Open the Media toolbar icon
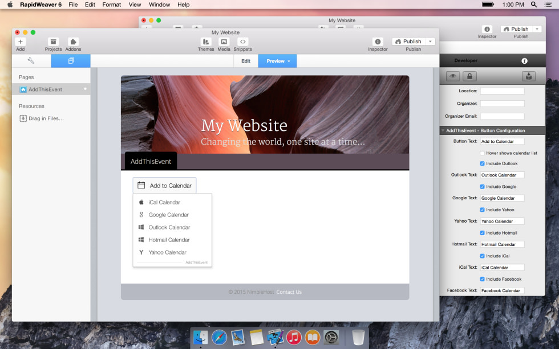Image resolution: width=559 pixels, height=349 pixels. 224,42
